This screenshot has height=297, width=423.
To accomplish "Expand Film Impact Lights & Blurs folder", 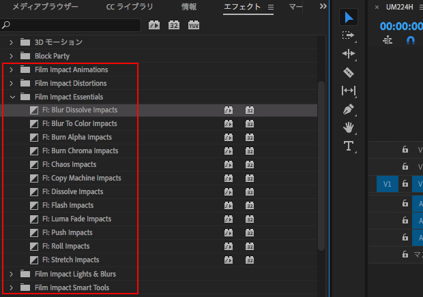I will pyautogui.click(x=11, y=274).
